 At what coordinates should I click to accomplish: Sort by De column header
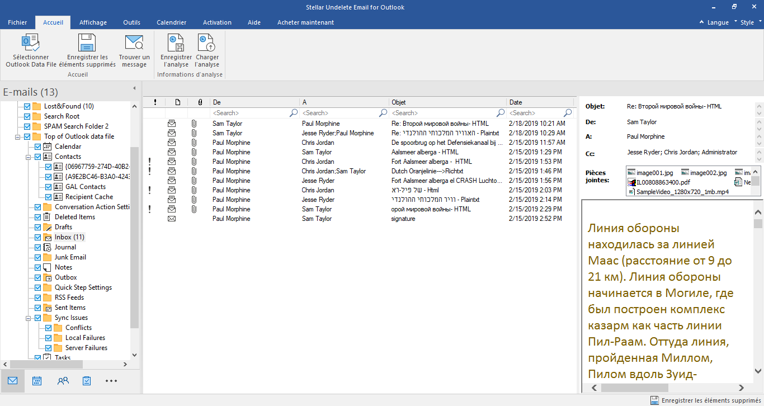[x=255, y=102]
